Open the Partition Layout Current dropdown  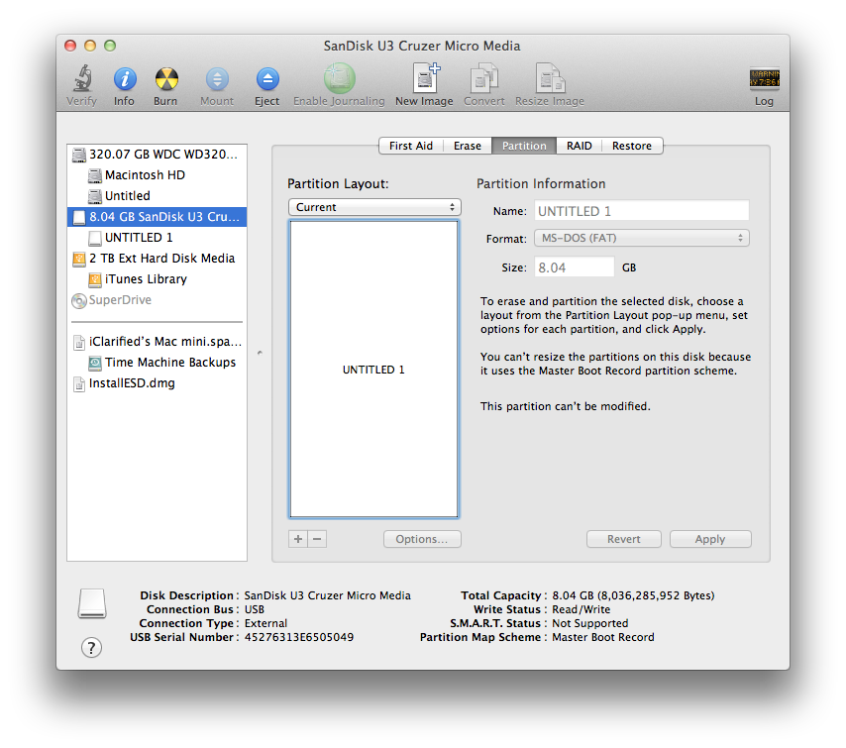[374, 207]
